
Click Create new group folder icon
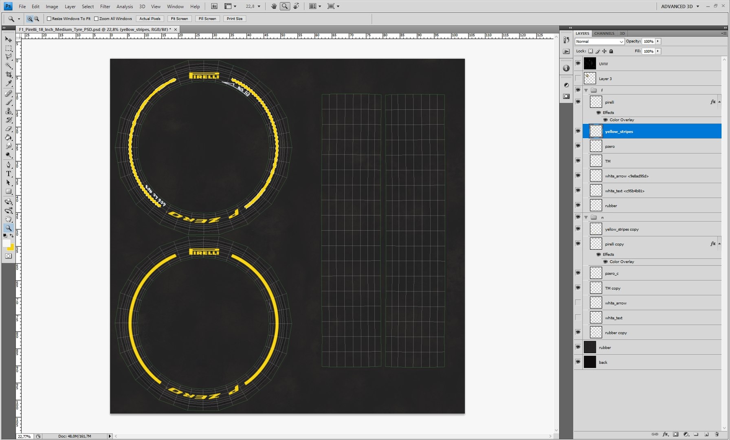coord(696,434)
